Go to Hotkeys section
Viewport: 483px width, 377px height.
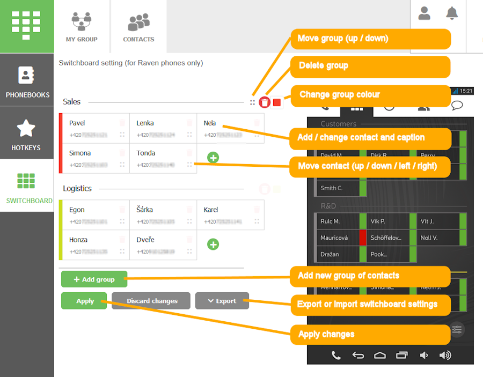[x=26, y=133]
